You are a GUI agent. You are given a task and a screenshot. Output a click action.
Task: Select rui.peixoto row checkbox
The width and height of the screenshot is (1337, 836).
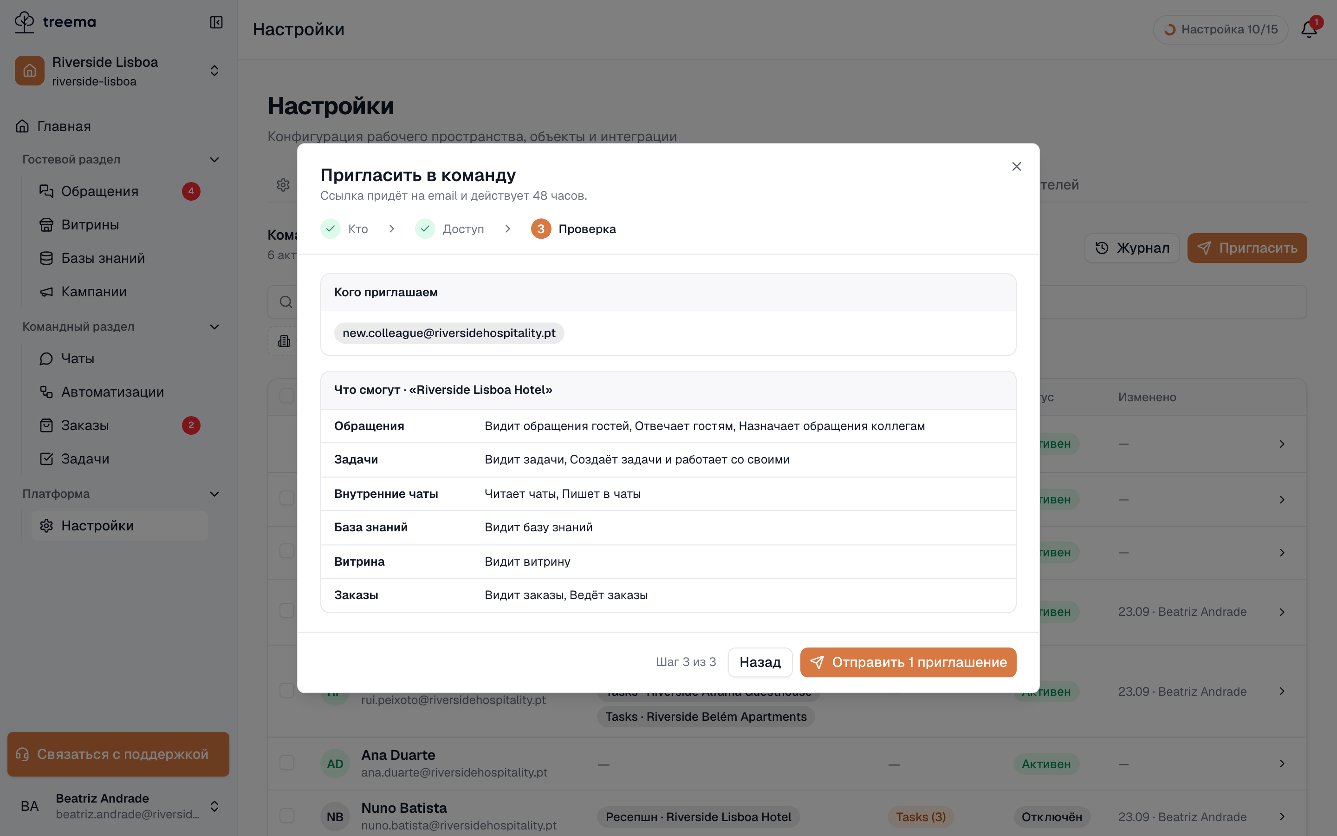287,691
